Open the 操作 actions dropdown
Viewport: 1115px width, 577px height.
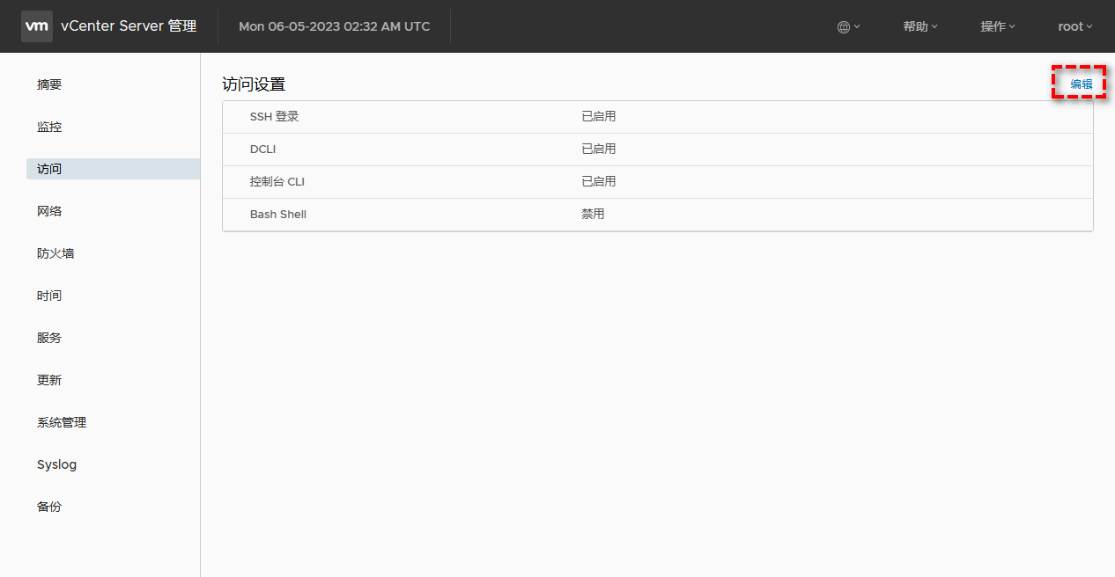[x=997, y=27]
